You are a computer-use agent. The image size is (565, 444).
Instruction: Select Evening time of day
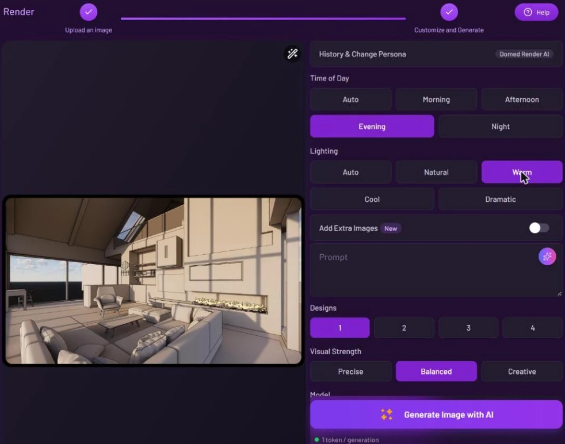[372, 127]
